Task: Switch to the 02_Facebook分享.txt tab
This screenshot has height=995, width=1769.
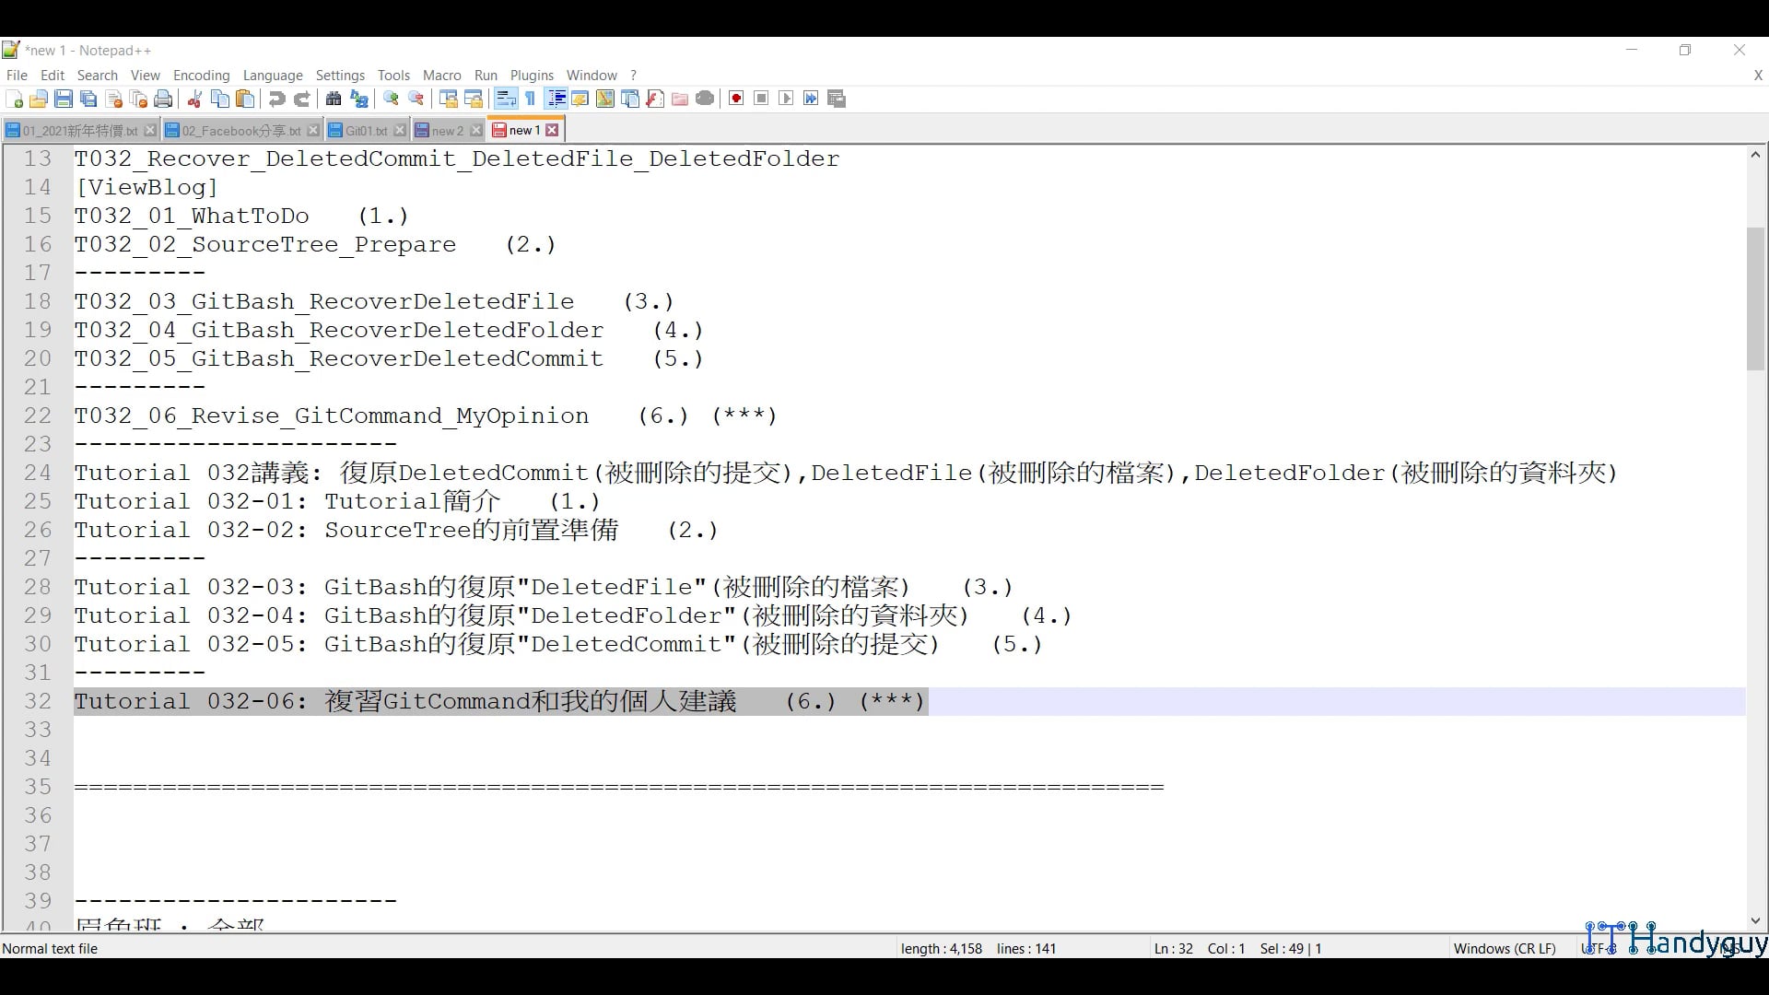Action: pos(238,130)
